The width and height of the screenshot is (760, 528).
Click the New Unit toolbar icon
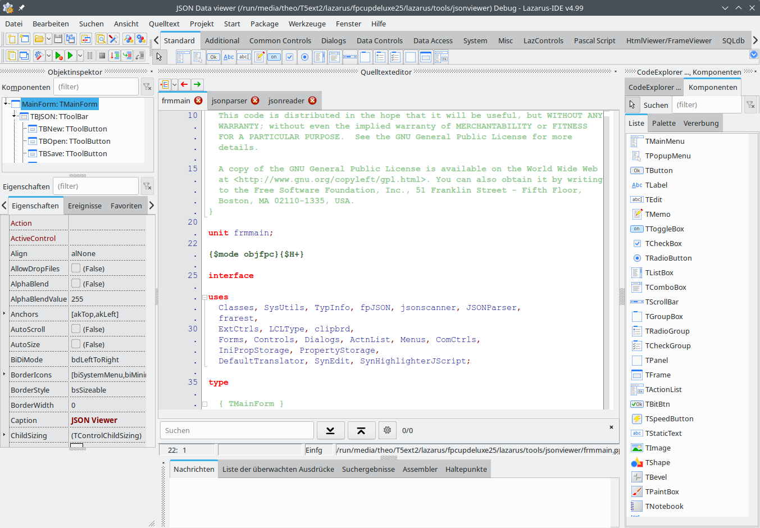(x=12, y=39)
